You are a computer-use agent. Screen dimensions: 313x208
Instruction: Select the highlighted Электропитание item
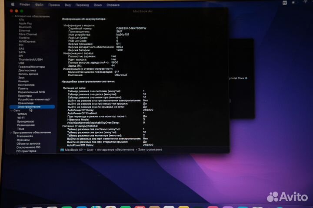pyautogui.click(x=32, y=107)
